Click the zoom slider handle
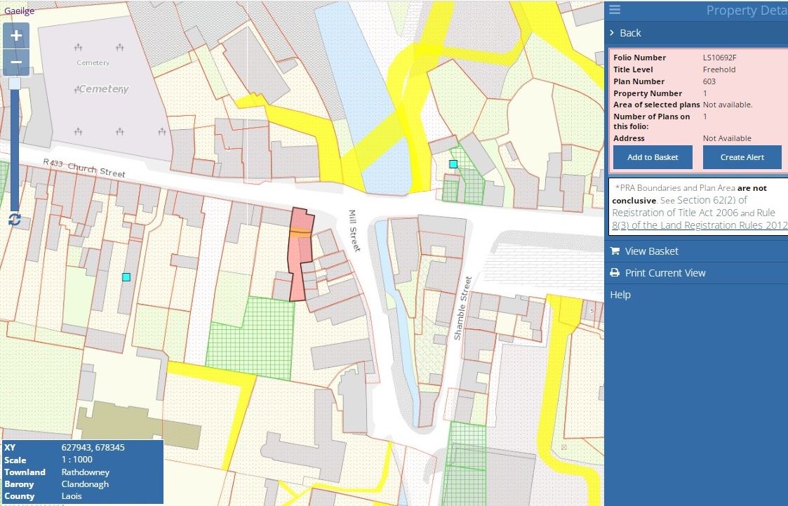This screenshot has width=788, height=506. [x=15, y=84]
